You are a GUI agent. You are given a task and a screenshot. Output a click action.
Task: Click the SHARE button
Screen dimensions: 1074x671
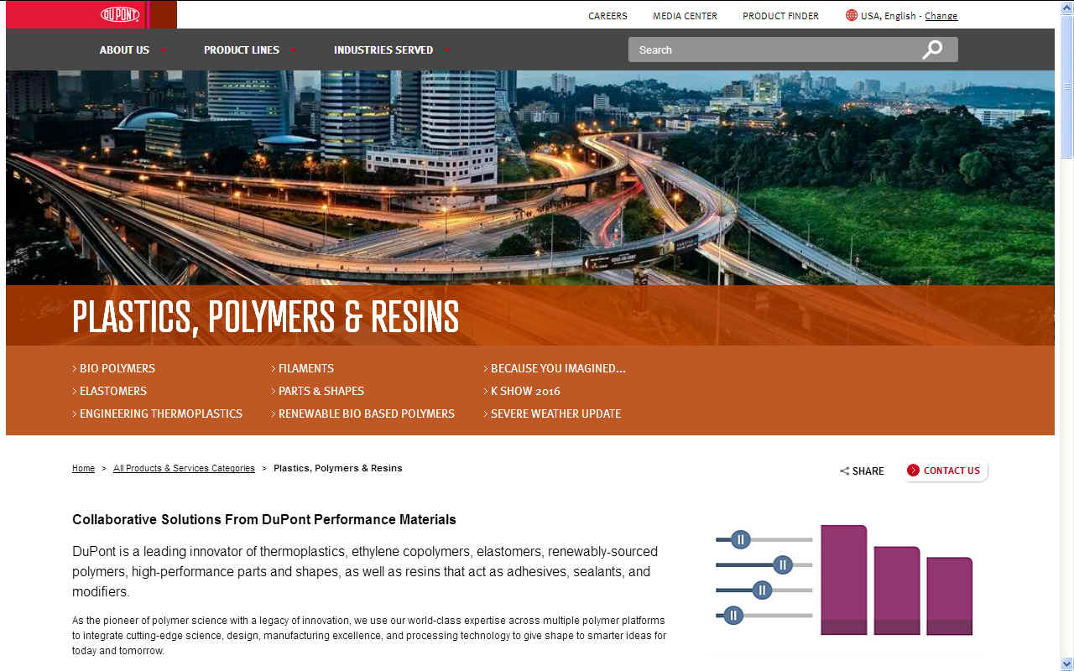[x=862, y=471]
